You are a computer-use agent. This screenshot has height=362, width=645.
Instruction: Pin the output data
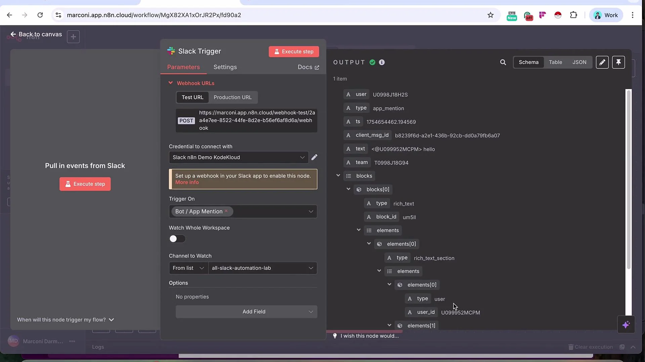[x=618, y=62]
